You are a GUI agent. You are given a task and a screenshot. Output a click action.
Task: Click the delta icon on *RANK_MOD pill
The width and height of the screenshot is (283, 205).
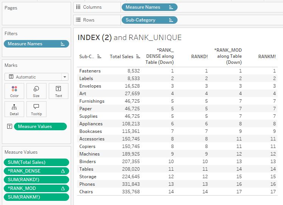point(63,188)
